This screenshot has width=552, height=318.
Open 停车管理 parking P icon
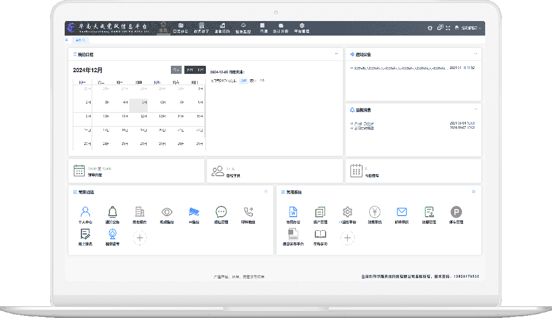(456, 212)
